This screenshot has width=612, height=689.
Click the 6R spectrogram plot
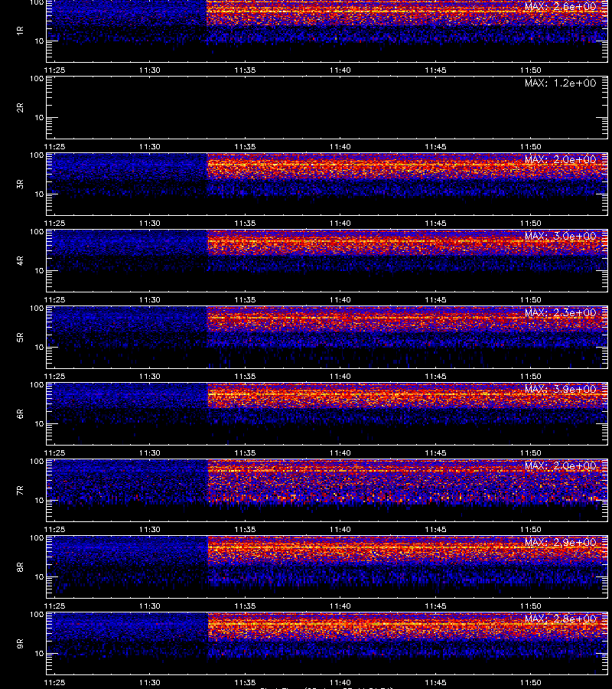click(327, 413)
